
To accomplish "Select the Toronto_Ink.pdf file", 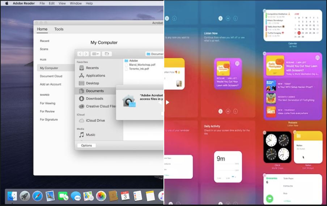I will click(x=137, y=69).
